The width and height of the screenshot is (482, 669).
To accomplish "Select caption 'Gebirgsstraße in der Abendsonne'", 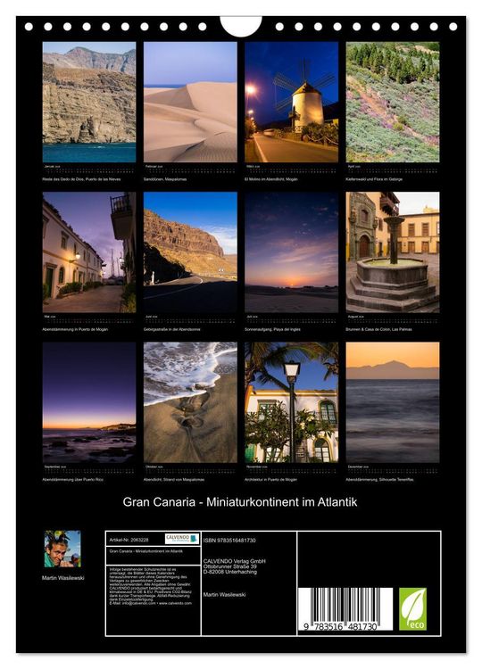I will pyautogui.click(x=172, y=329).
